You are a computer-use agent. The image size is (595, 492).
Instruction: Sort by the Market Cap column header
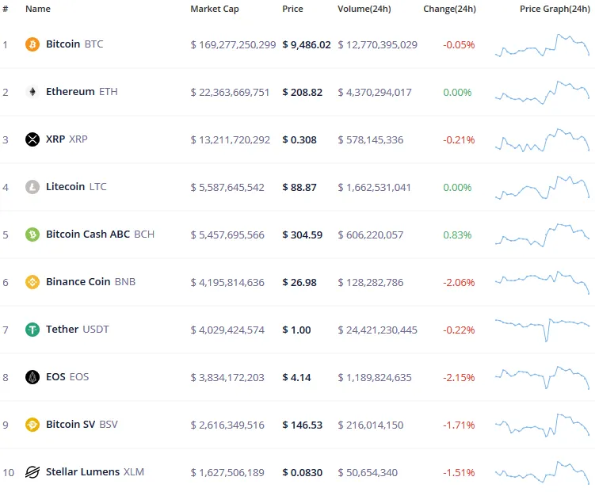(x=215, y=9)
